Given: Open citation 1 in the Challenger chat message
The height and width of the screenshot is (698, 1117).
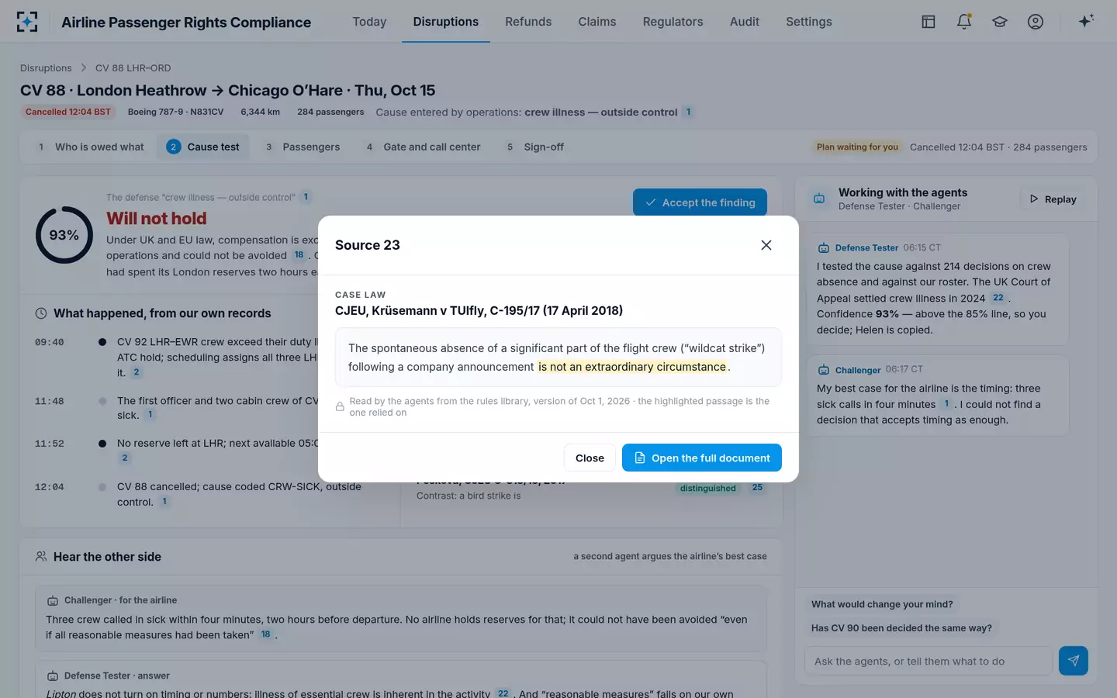Looking at the screenshot, I should (x=946, y=404).
